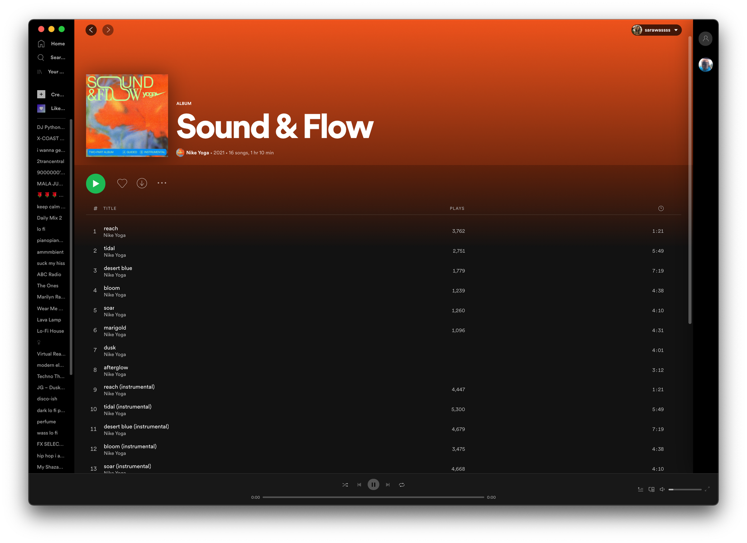The height and width of the screenshot is (543, 747).
Task: Click the pause button in player bar
Action: [373, 485]
